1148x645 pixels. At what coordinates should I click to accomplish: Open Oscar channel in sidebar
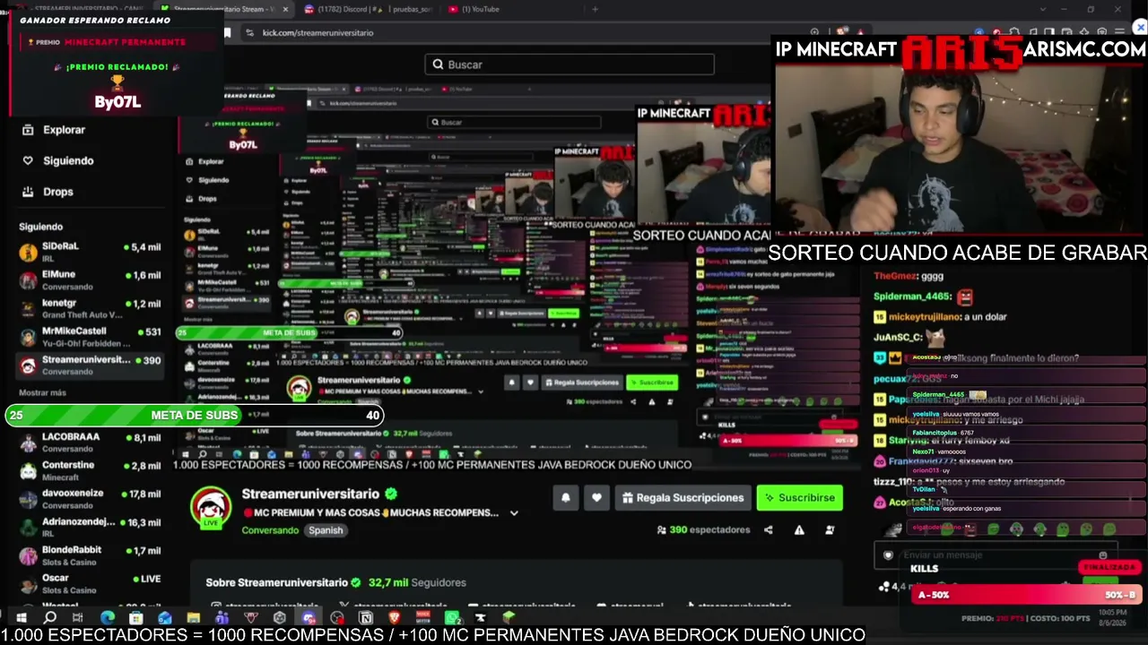click(x=90, y=584)
